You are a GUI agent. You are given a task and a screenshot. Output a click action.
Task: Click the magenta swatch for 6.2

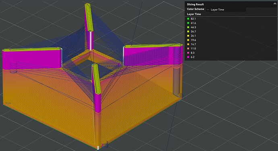(188, 57)
